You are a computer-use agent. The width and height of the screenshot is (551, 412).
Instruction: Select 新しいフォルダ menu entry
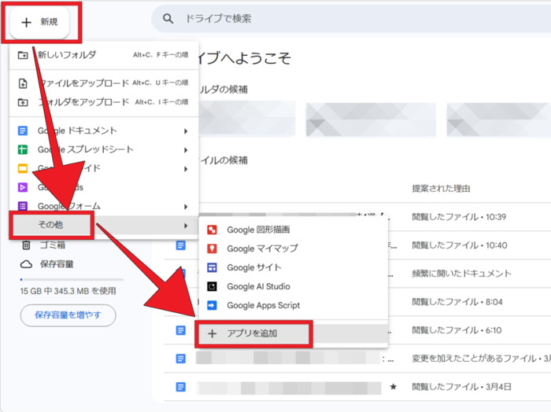point(104,55)
